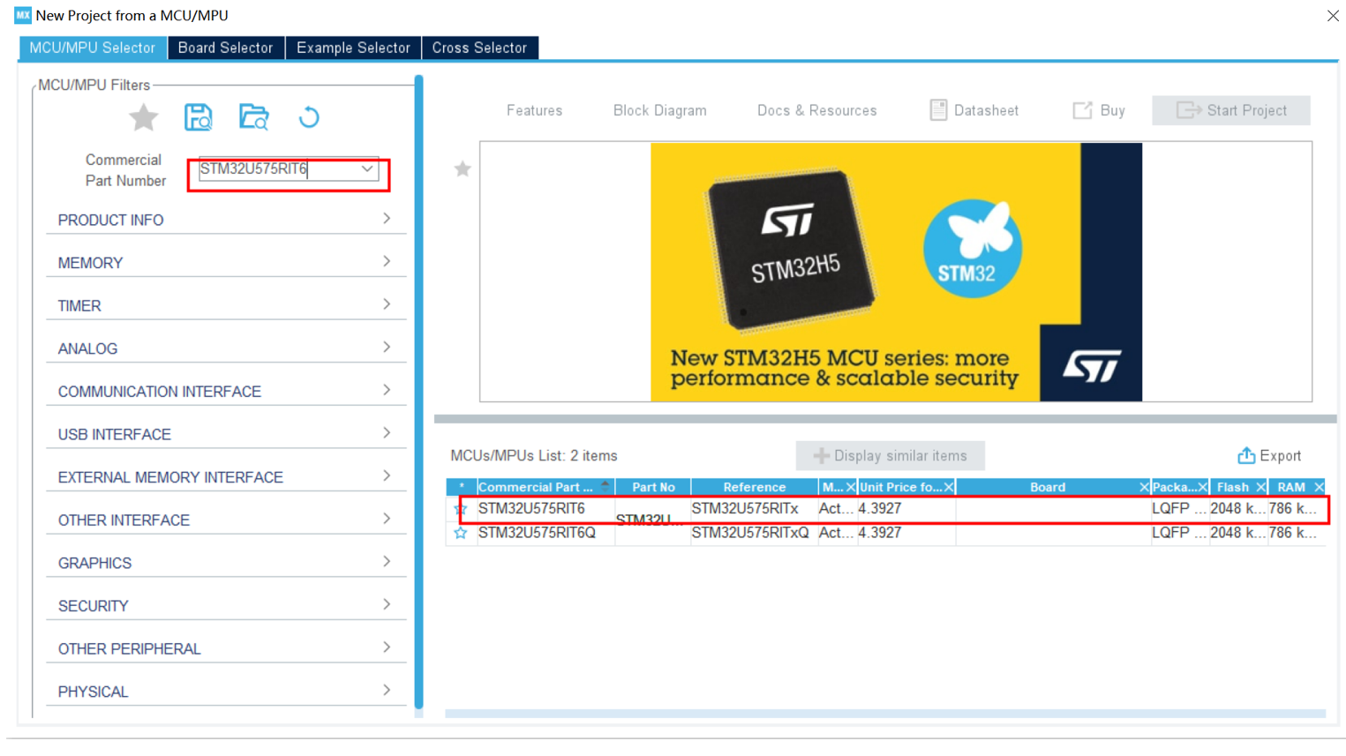Screen dimensions: 1346x756
Task: Click the favorites star filter icon
Action: pos(144,117)
